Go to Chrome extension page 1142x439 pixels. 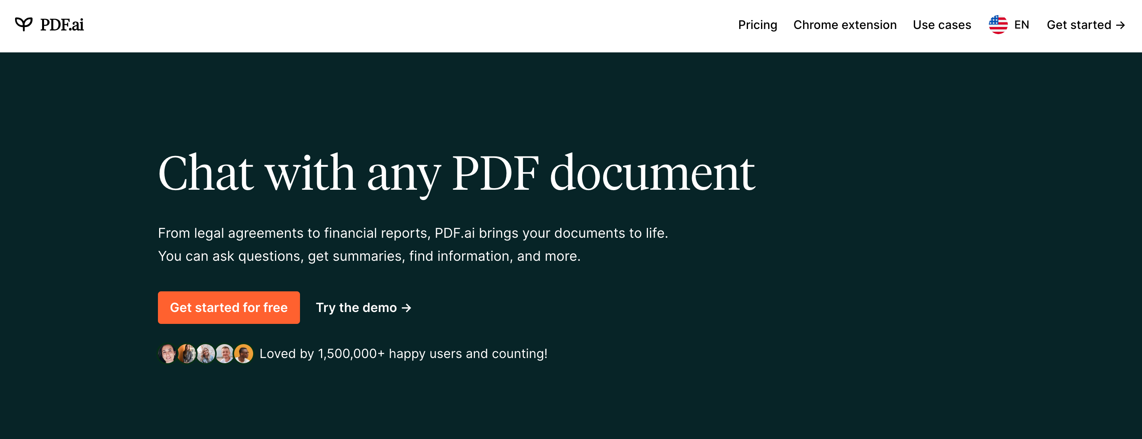pyautogui.click(x=844, y=25)
